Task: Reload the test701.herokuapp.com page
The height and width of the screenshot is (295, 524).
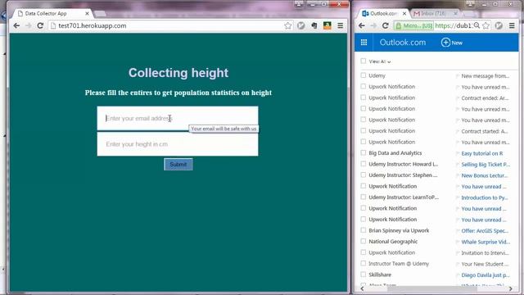Action: 40,25
